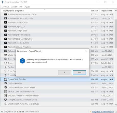Click the Ghostscript GPL icon
Screen dimensions: 117x113
[5, 104]
